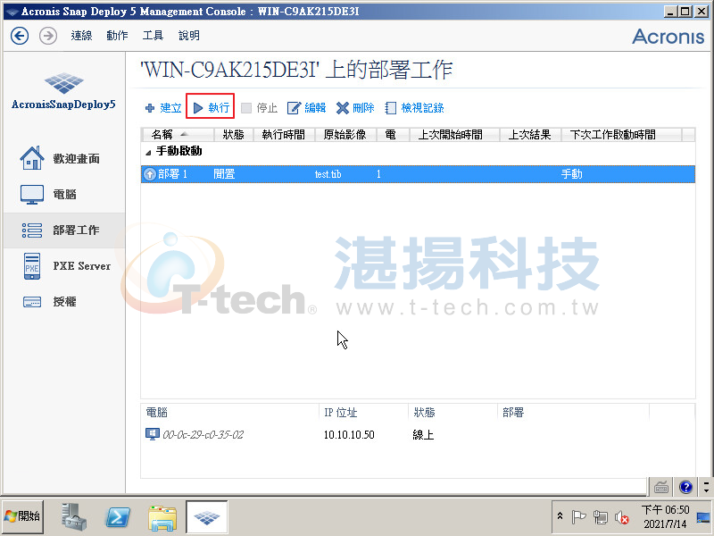Select 部署工作 list item in sidebar
Image resolution: width=714 pixels, height=536 pixels.
[63, 230]
